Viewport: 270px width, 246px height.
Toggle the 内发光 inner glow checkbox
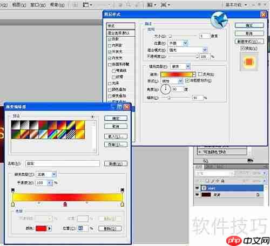(110, 58)
